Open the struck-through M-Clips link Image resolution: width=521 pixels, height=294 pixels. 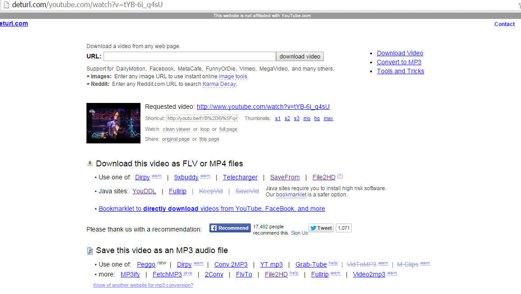click(408, 264)
